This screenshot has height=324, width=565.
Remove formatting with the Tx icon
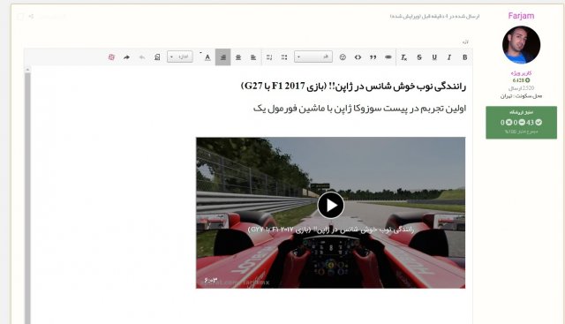pos(403,57)
